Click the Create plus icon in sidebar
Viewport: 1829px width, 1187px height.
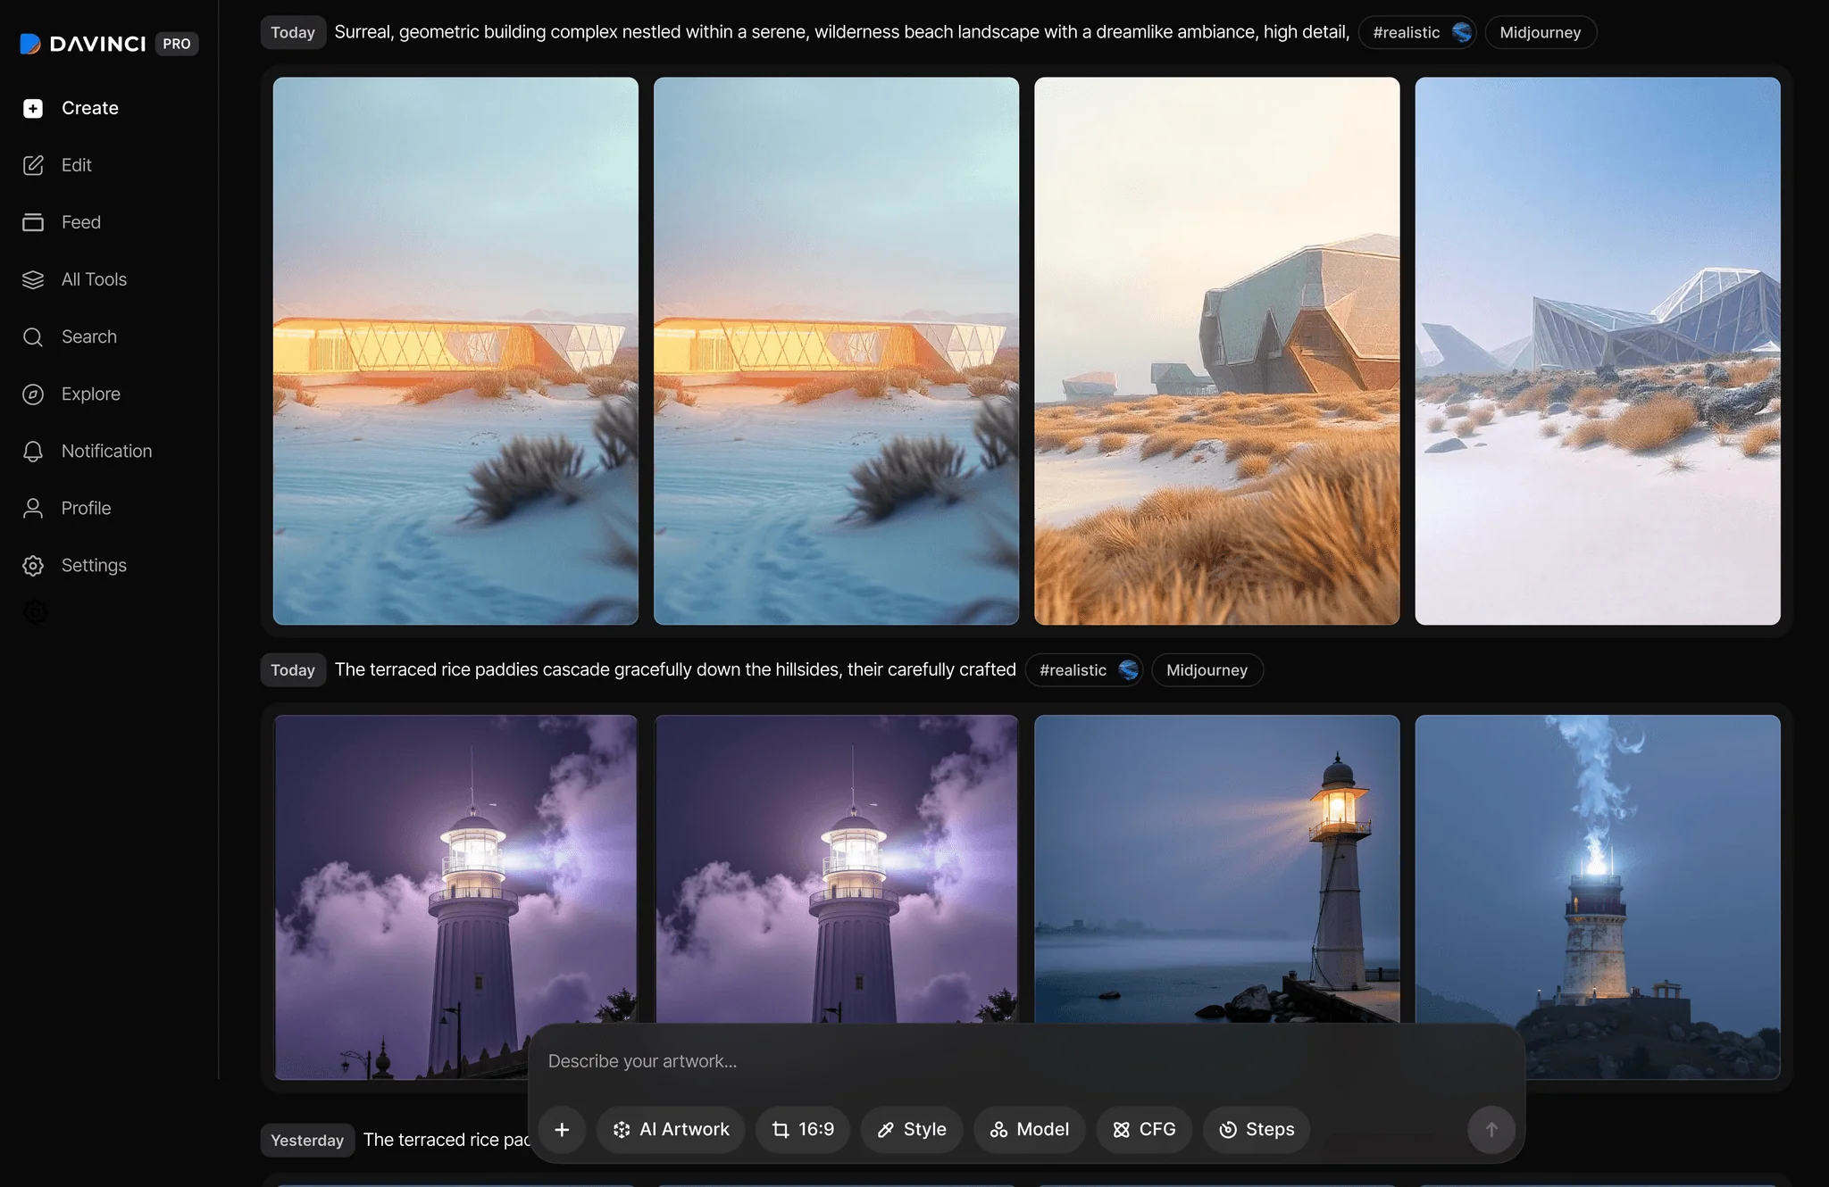(x=33, y=108)
